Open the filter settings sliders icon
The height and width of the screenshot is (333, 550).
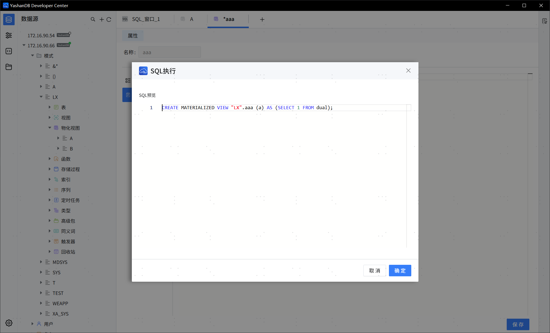pos(9,35)
